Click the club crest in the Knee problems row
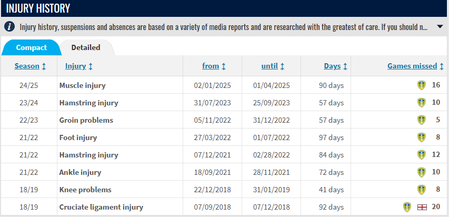This screenshot has height=217, width=449. (421, 190)
